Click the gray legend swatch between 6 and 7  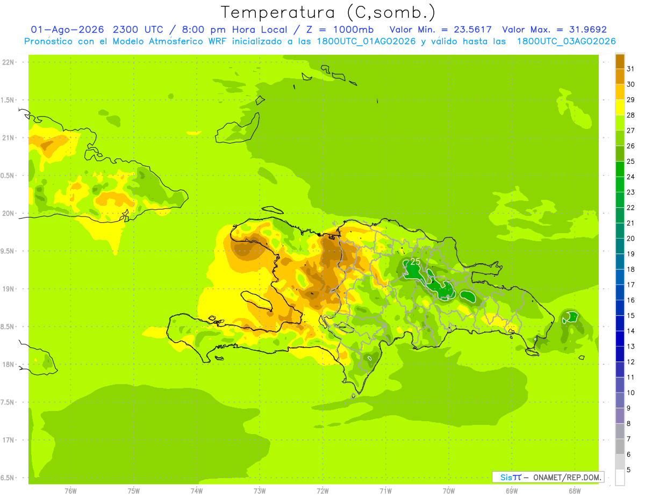pos(620,446)
